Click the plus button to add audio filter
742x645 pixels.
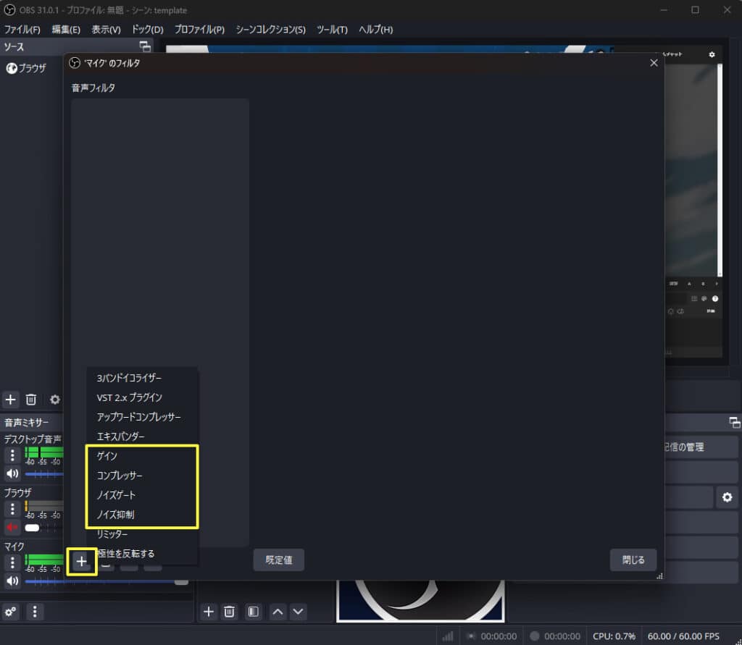pos(81,561)
